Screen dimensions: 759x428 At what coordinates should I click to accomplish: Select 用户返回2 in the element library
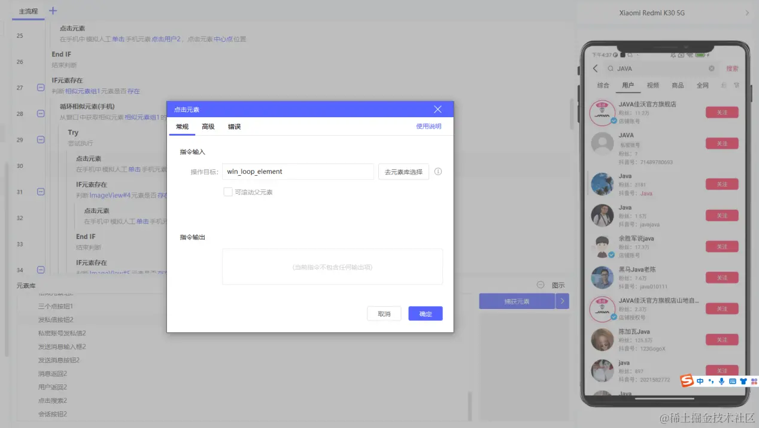[53, 387]
